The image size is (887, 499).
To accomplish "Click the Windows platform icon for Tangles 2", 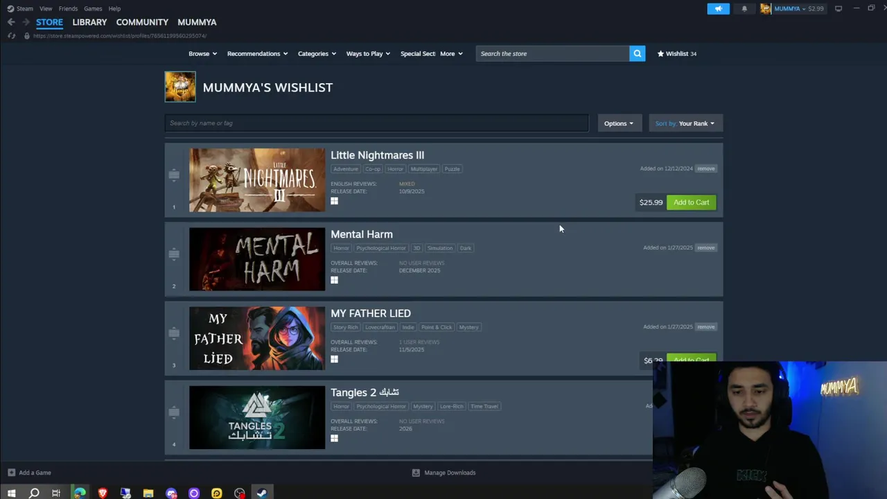I will coord(334,438).
